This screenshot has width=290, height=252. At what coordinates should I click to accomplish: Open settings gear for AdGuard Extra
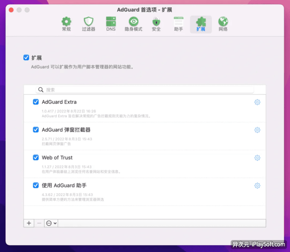[x=257, y=102]
